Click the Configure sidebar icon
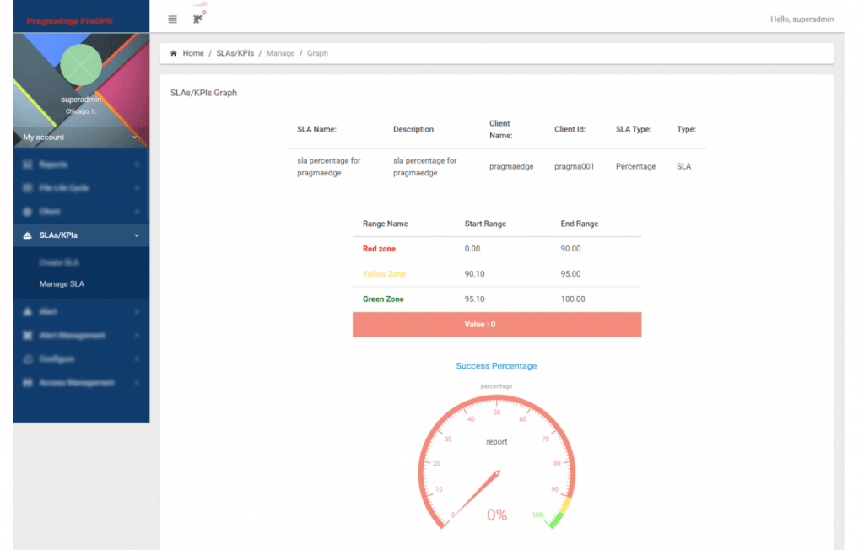This screenshot has height=550, width=864. click(x=27, y=359)
